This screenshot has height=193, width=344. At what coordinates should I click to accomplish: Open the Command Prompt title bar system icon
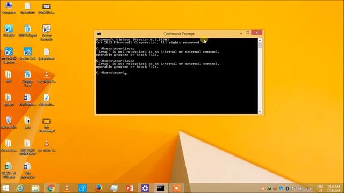99,34
